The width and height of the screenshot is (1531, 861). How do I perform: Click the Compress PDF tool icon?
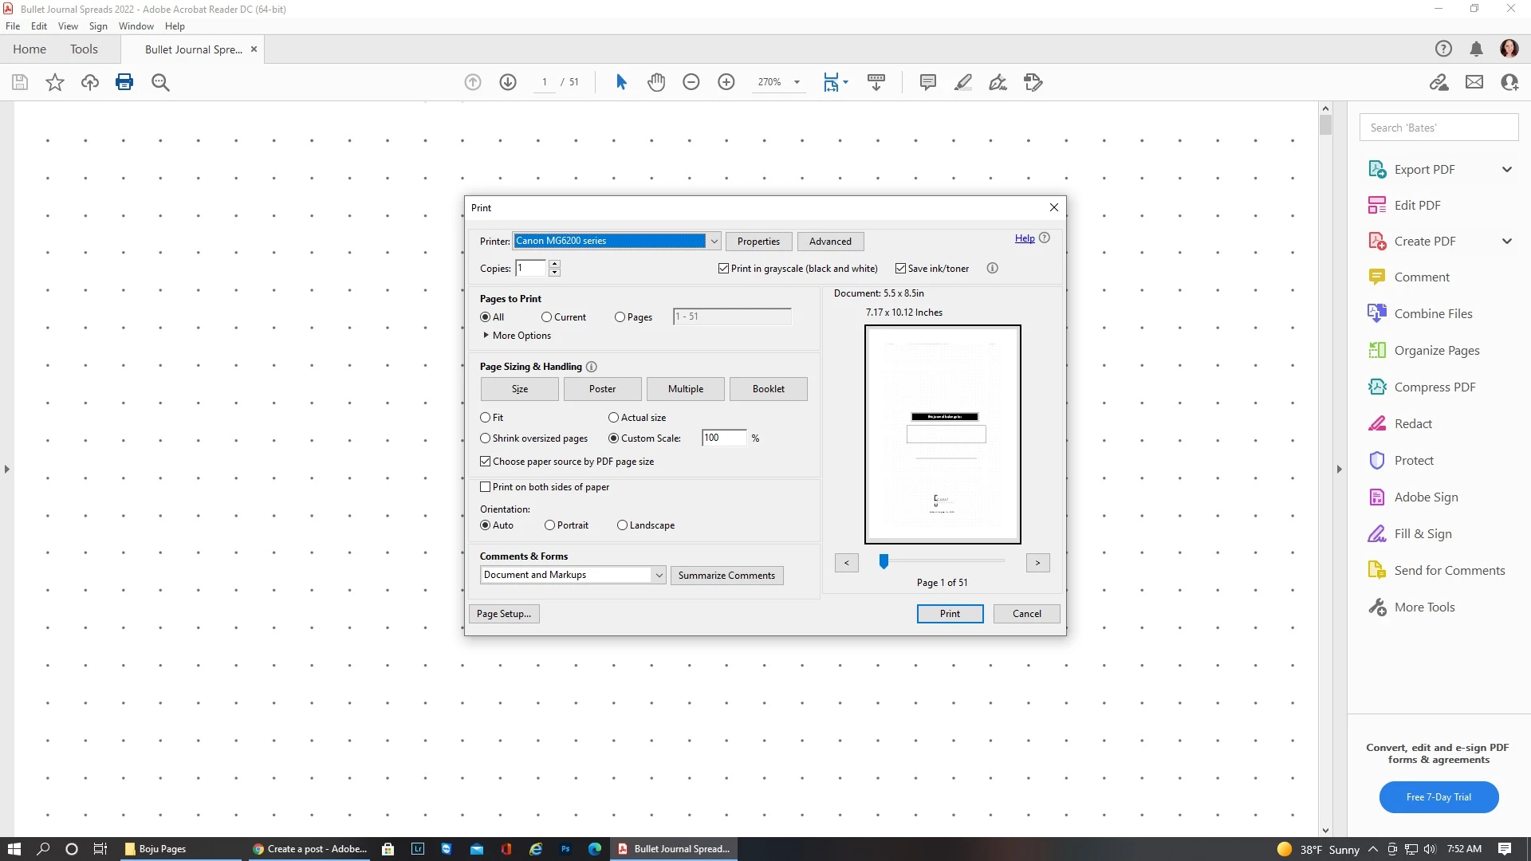[1377, 387]
